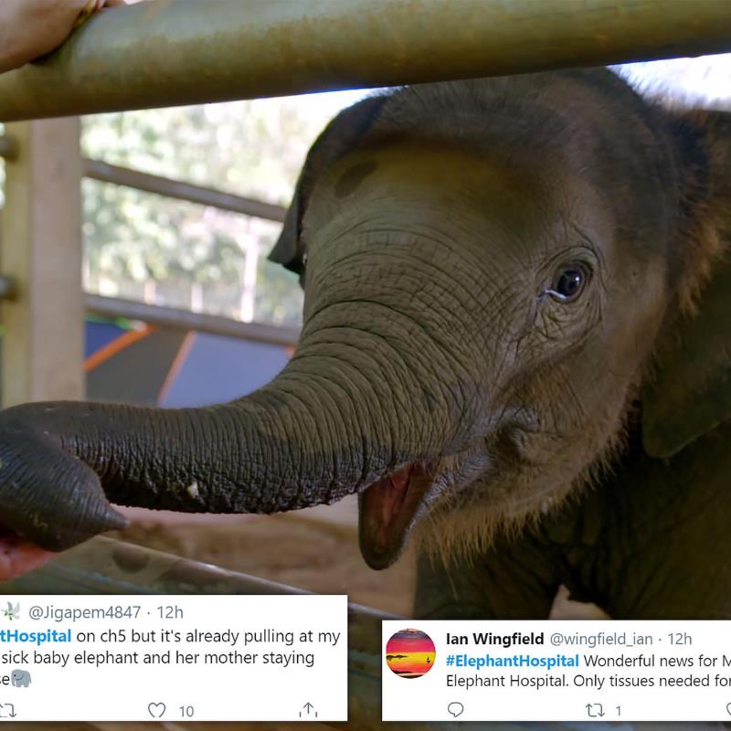Open Ian Wingfield's sunset profile picture
Viewport: 731px width, 731px height.
point(410,653)
